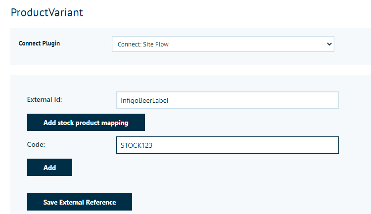Open the Connect Plugin dropdown
Screen dimensions: 371x214
(x=223, y=44)
